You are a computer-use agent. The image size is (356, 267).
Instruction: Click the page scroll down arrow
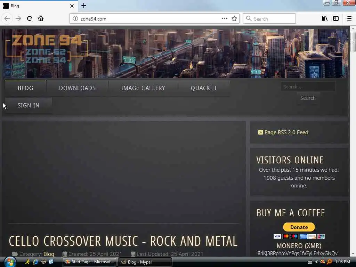[x=353, y=254]
